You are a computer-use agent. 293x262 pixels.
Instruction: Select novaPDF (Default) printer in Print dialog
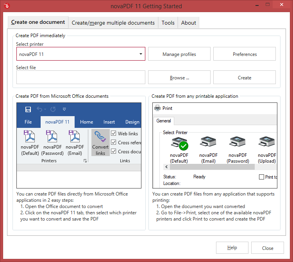179,150
